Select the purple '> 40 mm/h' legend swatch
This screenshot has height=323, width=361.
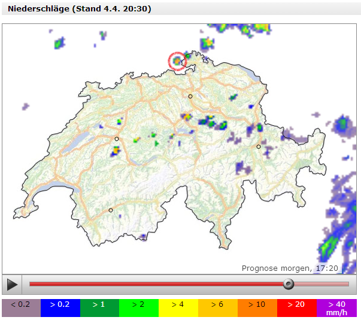tap(336, 308)
